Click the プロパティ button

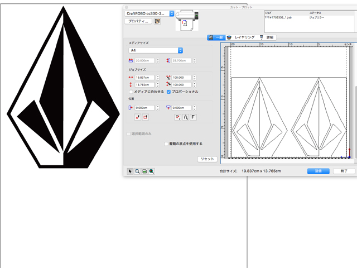pos(138,21)
